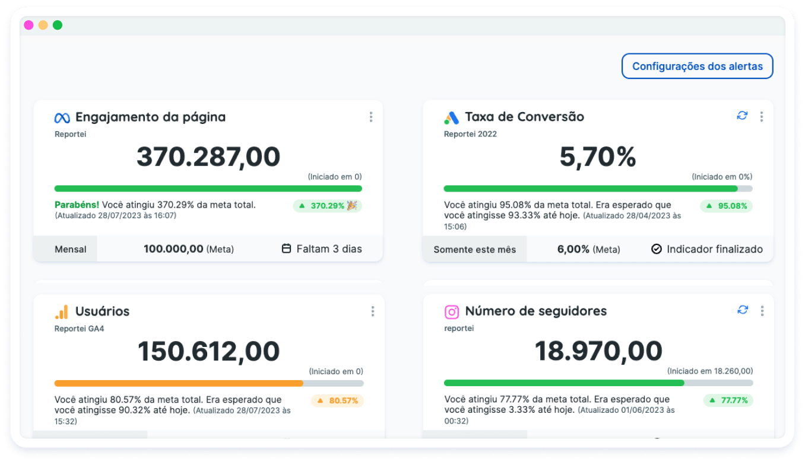The width and height of the screenshot is (805, 462).
Task: Click the checkmark icon beside Indicador finalizado
Action: 657,249
